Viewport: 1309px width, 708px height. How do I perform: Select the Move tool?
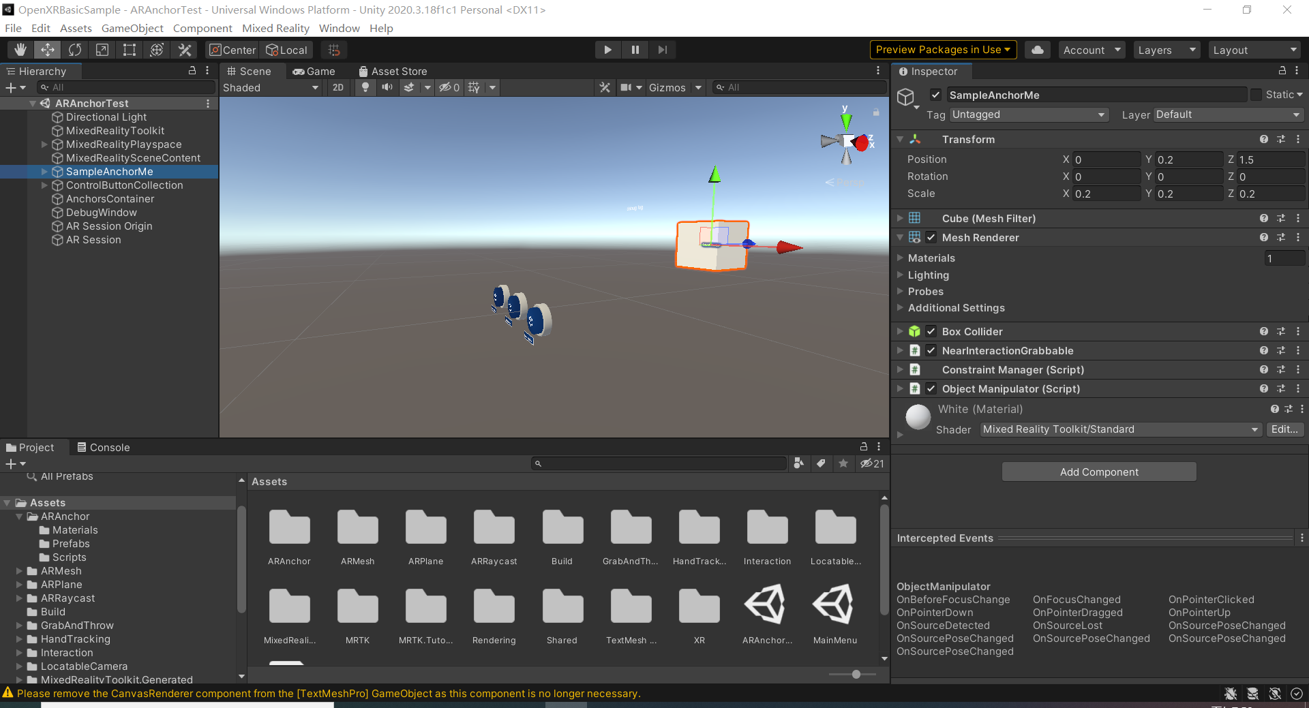pyautogui.click(x=48, y=50)
